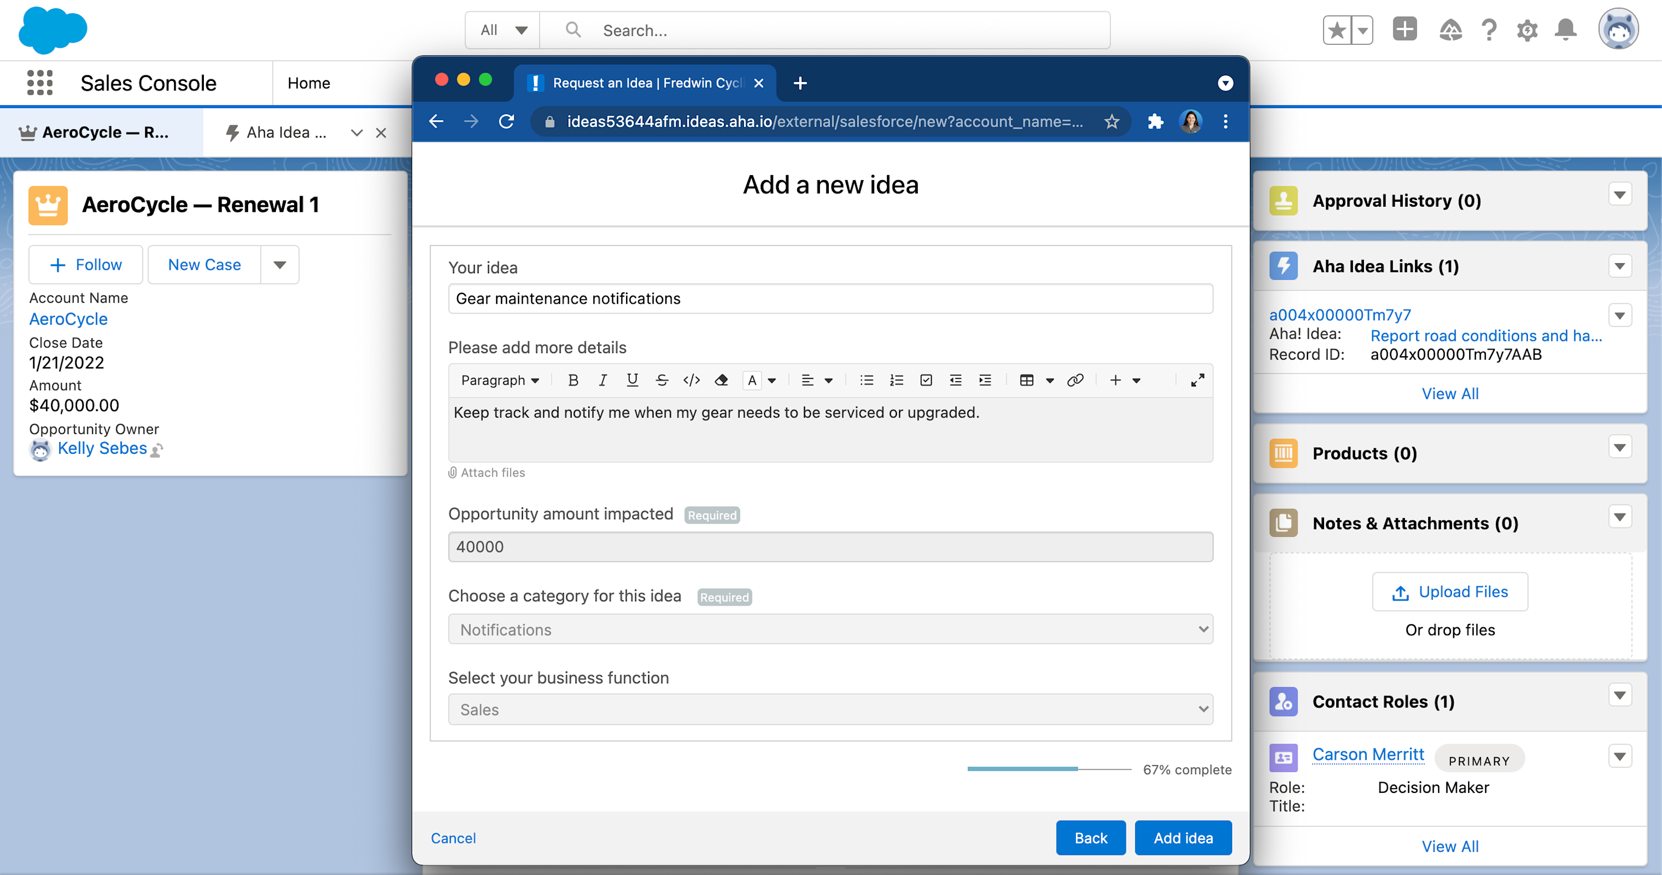
Task: Open Carson Merritt contact record
Action: [1368, 754]
